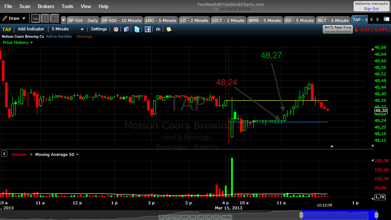Click the TAP ticker symbol
The width and height of the screenshot is (391, 220).
[7, 29]
